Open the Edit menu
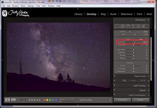The height and width of the screenshot is (108, 157). [x=8, y=6]
